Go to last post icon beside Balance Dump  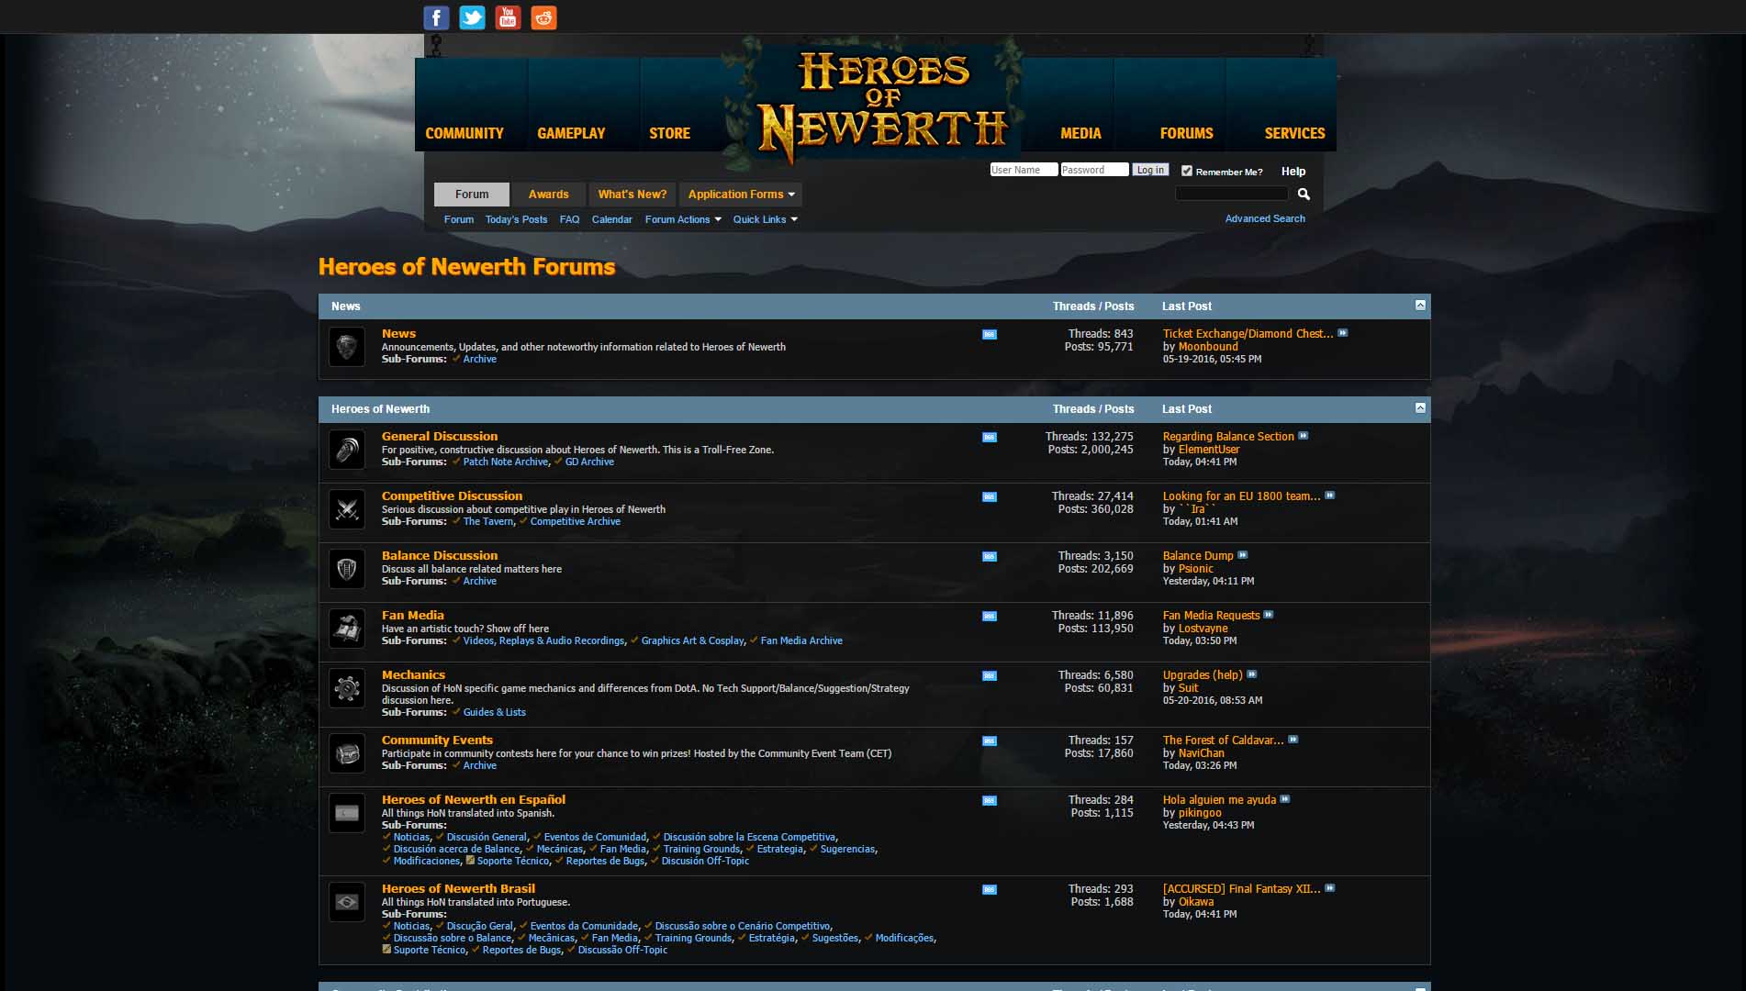pos(1242,555)
